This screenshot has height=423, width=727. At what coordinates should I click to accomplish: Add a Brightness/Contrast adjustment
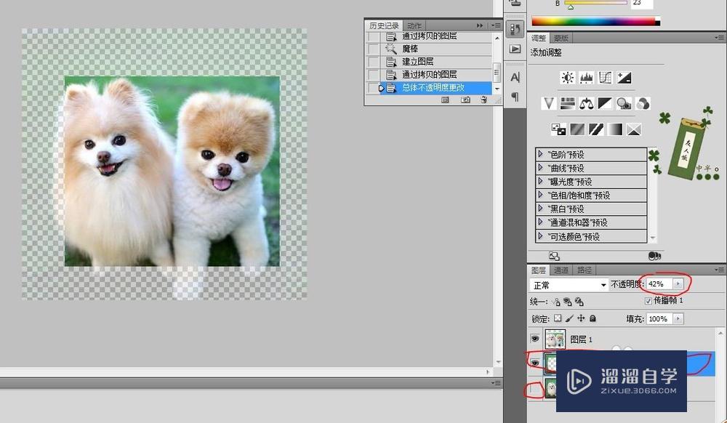pos(568,78)
